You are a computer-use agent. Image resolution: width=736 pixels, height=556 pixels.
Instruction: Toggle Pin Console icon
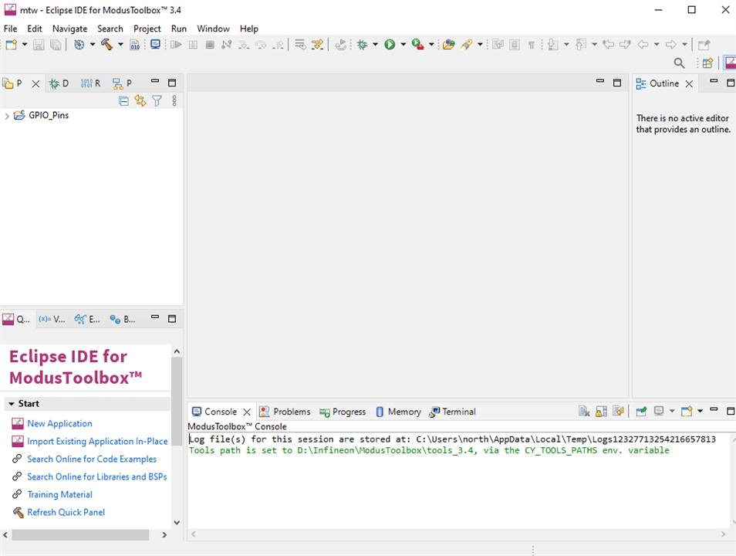[640, 412]
